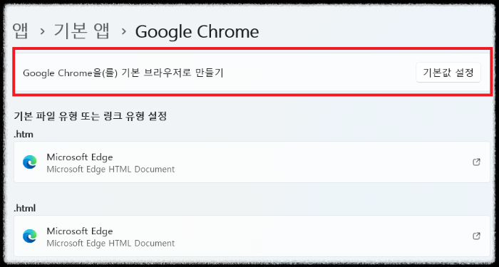Open external-link icon in .htm row

476,162
